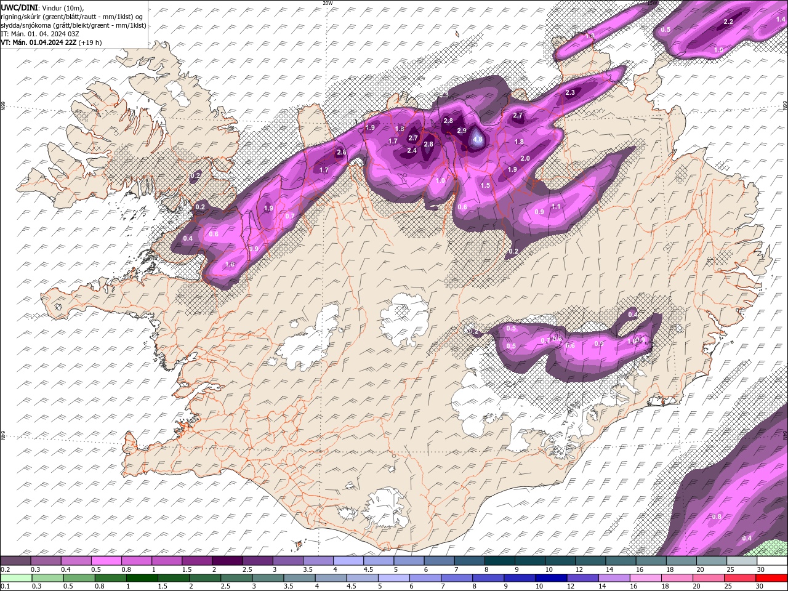This screenshot has height=591, width=788.
Task: Select the 0.8 value in the bottom-right ocean band
Action: coord(717,517)
